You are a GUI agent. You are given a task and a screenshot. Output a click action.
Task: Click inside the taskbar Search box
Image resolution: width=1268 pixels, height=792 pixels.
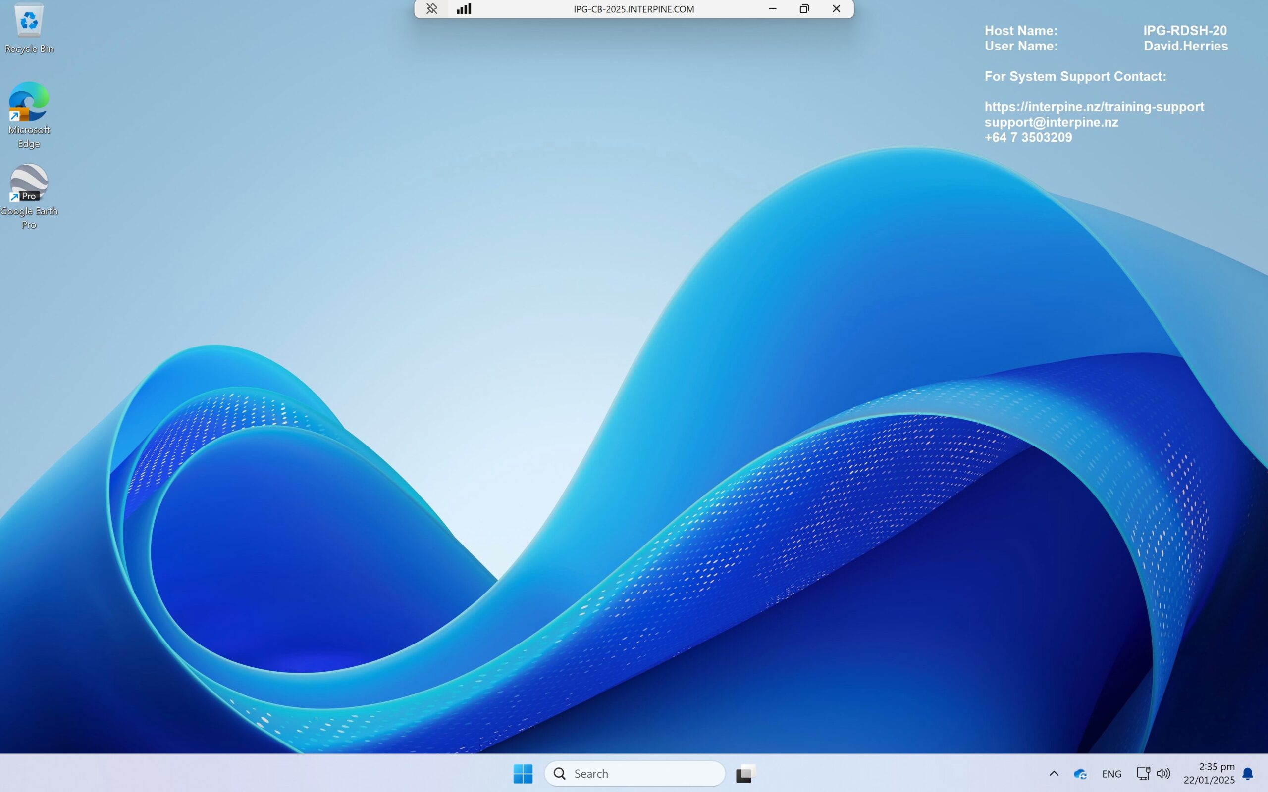(x=634, y=773)
